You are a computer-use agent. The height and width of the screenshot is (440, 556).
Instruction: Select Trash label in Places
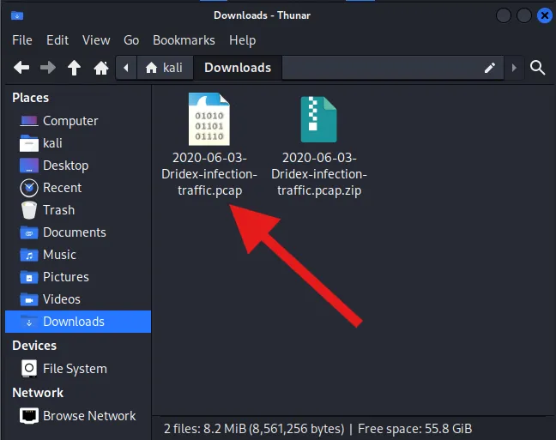[x=58, y=210]
